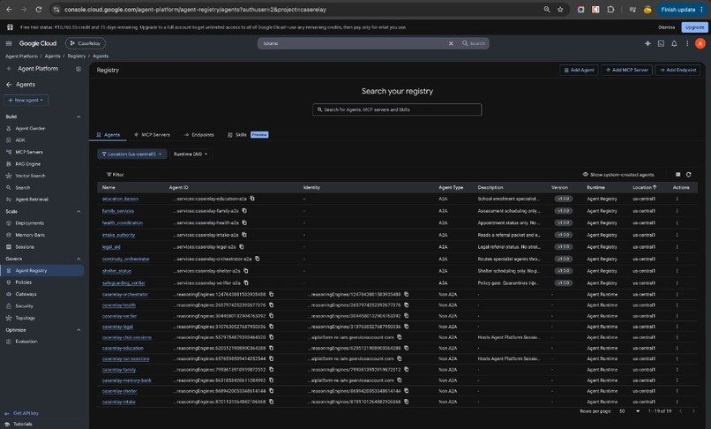Select the Agents tab
Viewport: 711px width, 429px height.
pos(108,135)
